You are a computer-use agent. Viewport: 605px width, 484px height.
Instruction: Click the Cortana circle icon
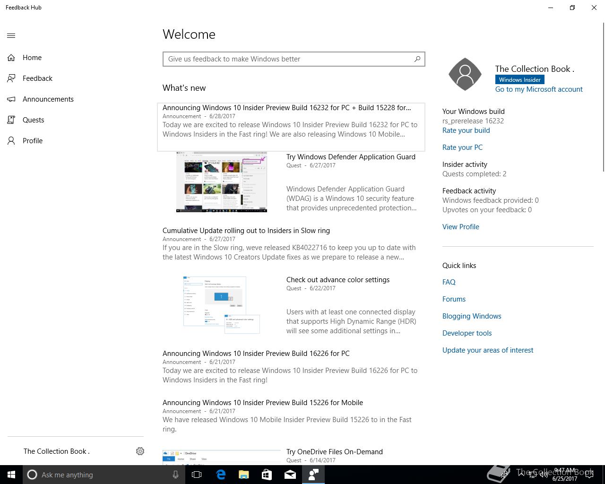click(x=32, y=475)
